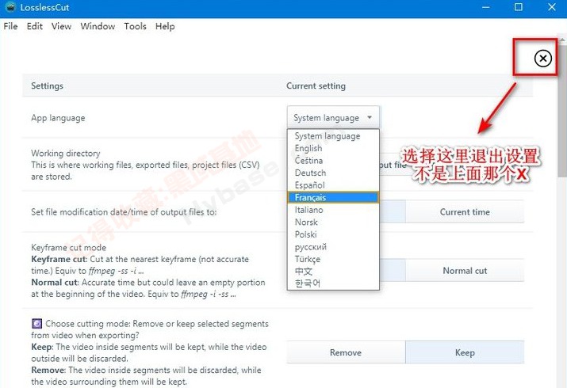Screen dimensions: 567x388
Task: Select System language option in list
Action: [x=333, y=136]
